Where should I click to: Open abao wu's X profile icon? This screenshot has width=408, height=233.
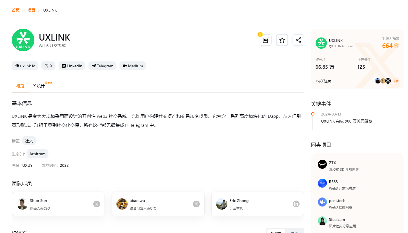(196, 204)
